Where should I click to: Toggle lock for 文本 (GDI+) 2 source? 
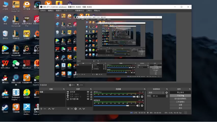pos(91,97)
